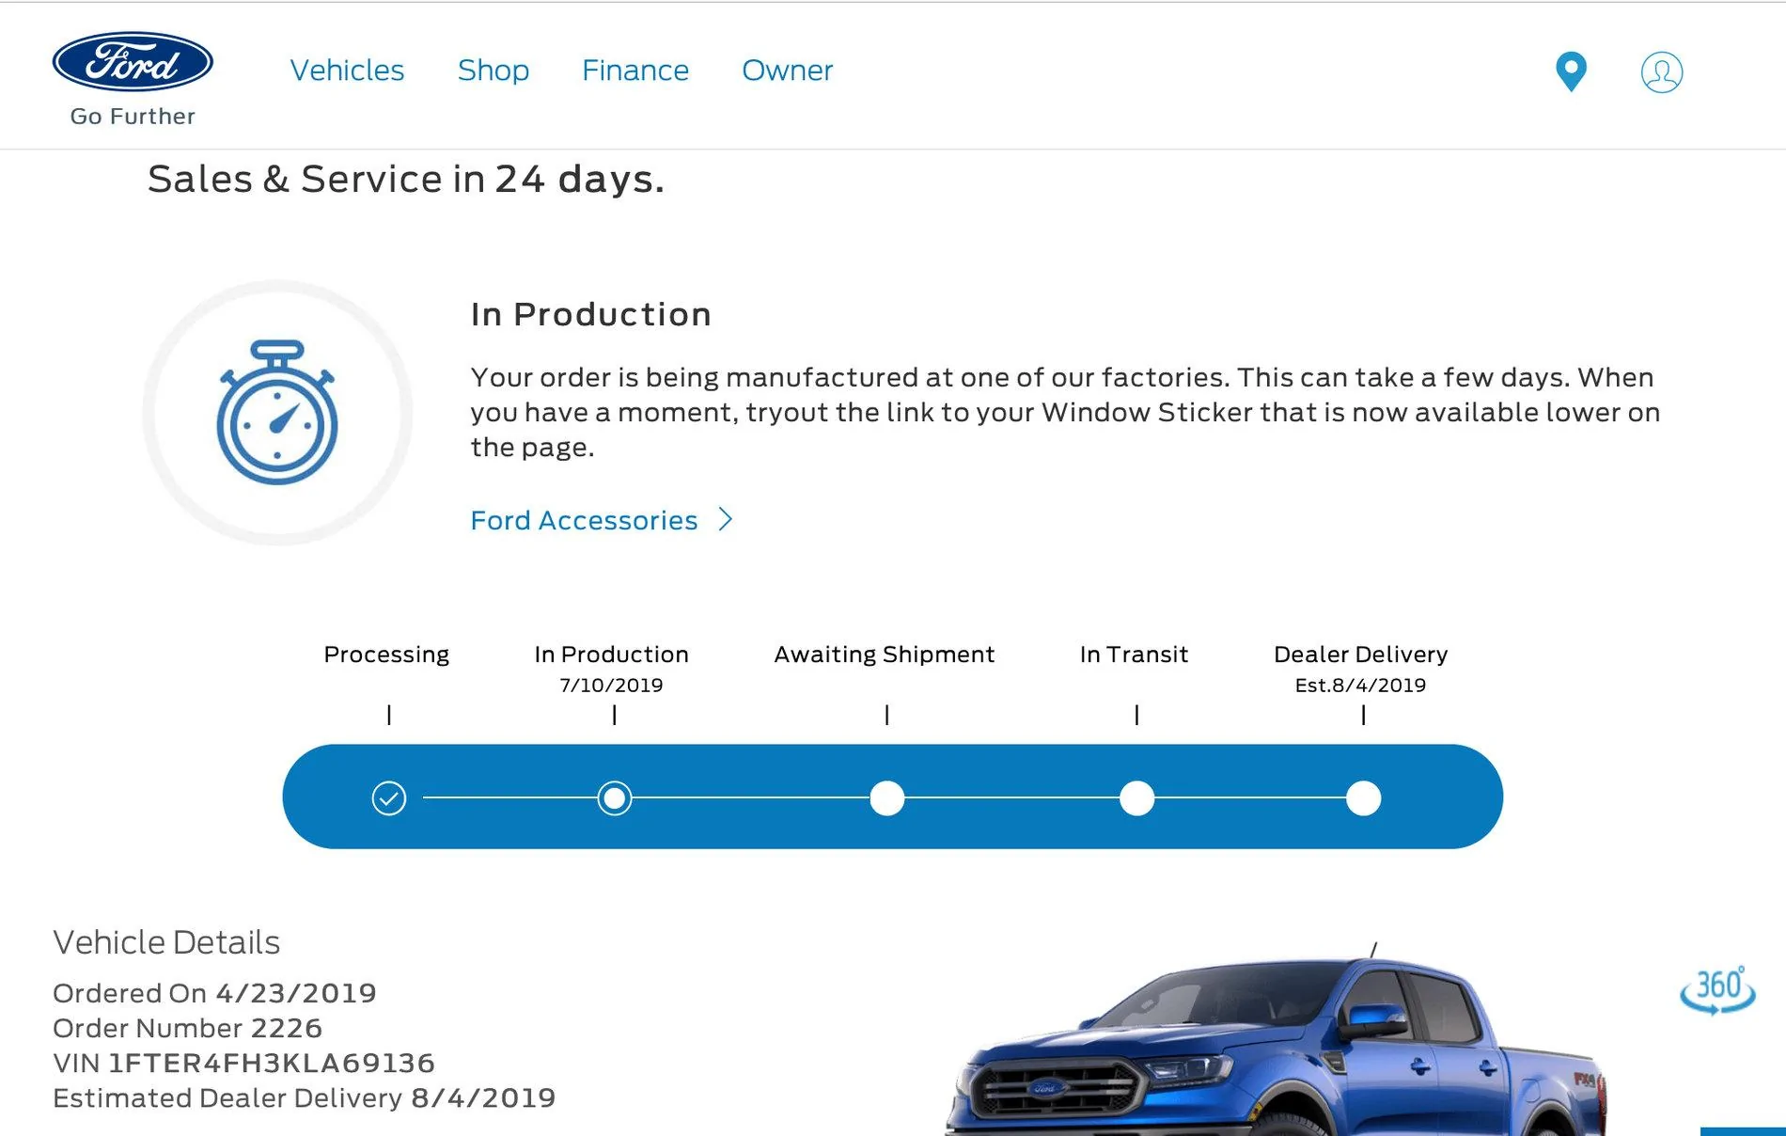Click the VIN 1FTER4FH3KLA69136 line

point(243,1063)
